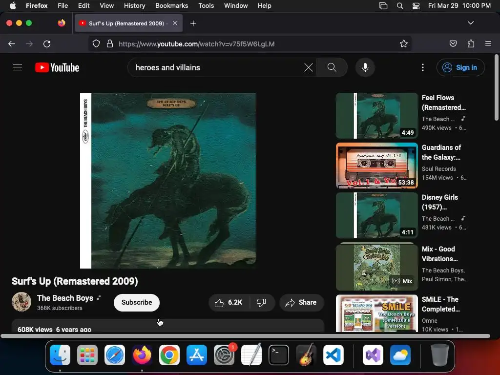Open Terminal from the Dock
The image size is (500, 375).
click(x=279, y=355)
